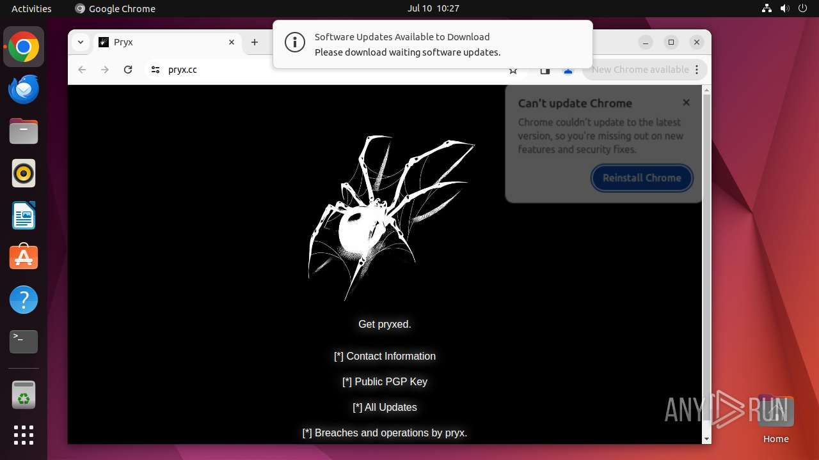
Task: Open the Contact Information link
Action: pos(385,356)
